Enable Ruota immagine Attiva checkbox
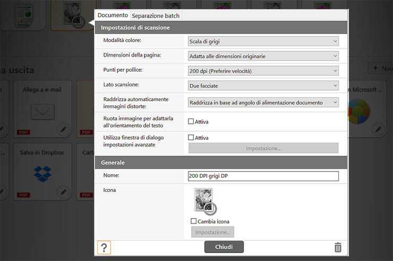The height and width of the screenshot is (261, 393). [x=191, y=121]
